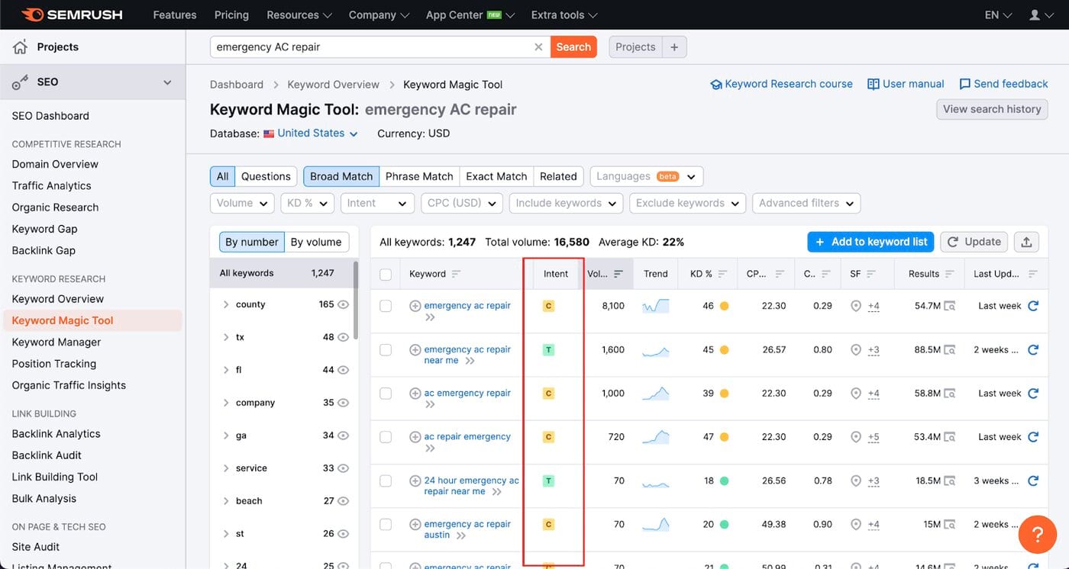Toggle eye icon for county group
The image size is (1069, 569).
[344, 304]
